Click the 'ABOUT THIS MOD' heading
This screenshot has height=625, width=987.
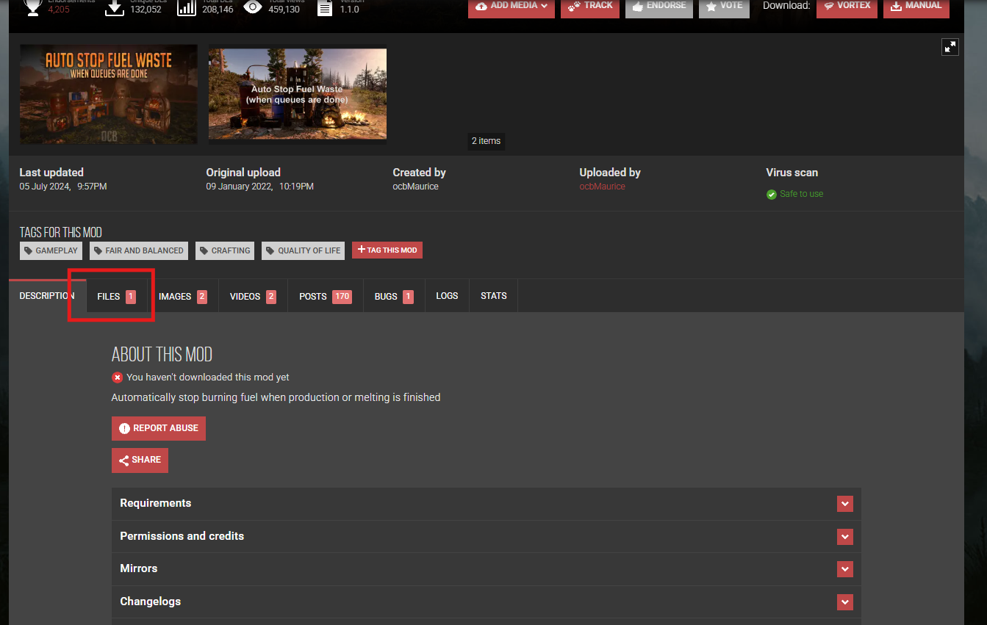pyautogui.click(x=162, y=355)
